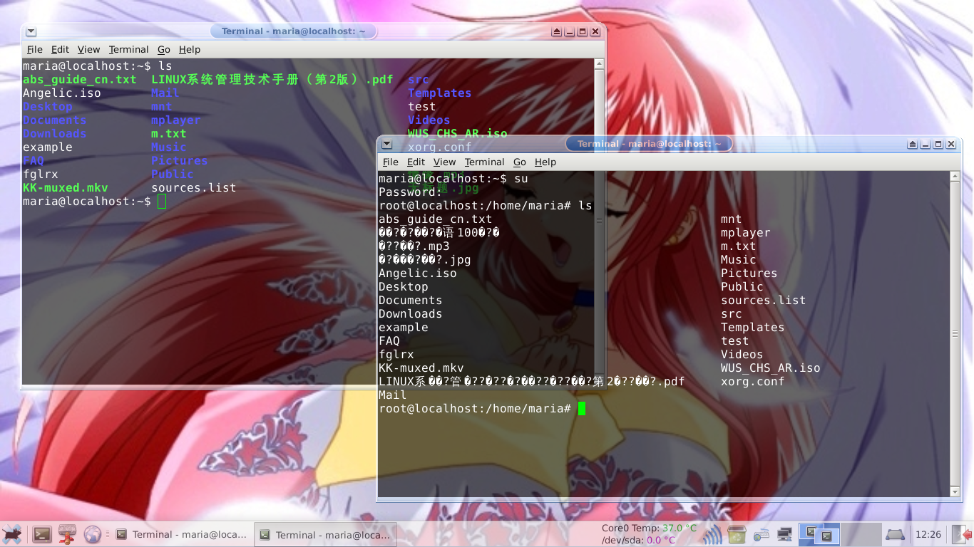Click LINUX pdf filename in back Terminal

272,80
